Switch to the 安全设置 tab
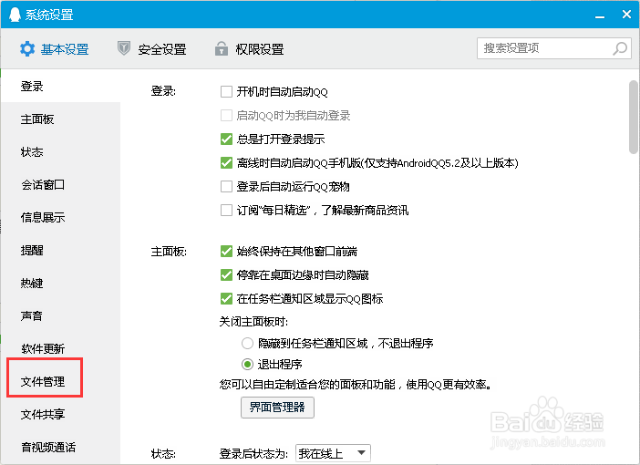640x465 pixels. pos(152,49)
